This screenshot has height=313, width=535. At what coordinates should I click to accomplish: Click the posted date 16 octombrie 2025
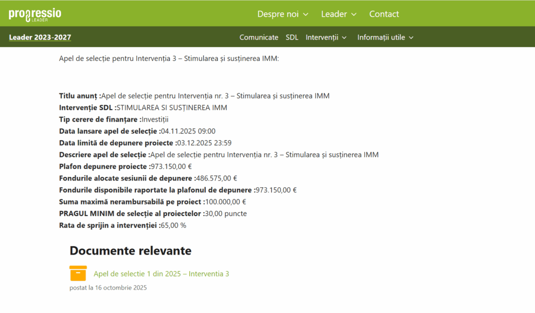point(108,287)
